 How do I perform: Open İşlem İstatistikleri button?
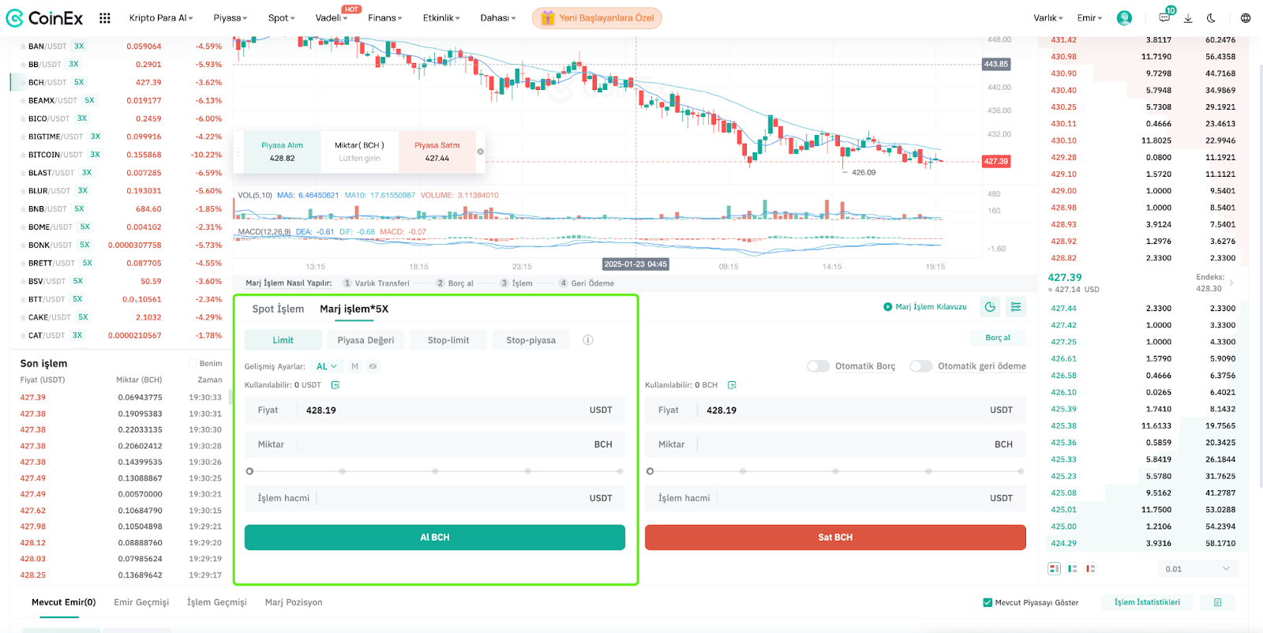click(1147, 602)
